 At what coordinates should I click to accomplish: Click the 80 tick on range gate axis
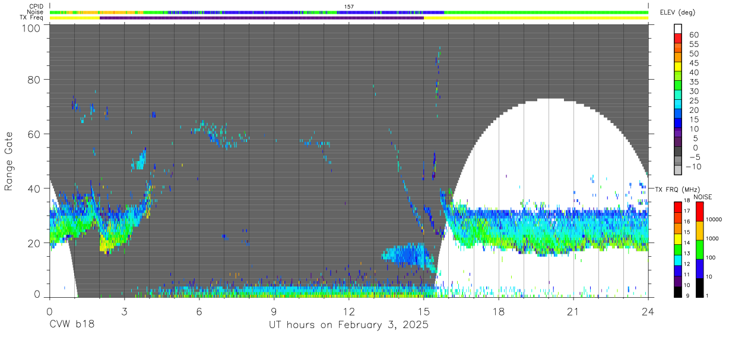35,79
